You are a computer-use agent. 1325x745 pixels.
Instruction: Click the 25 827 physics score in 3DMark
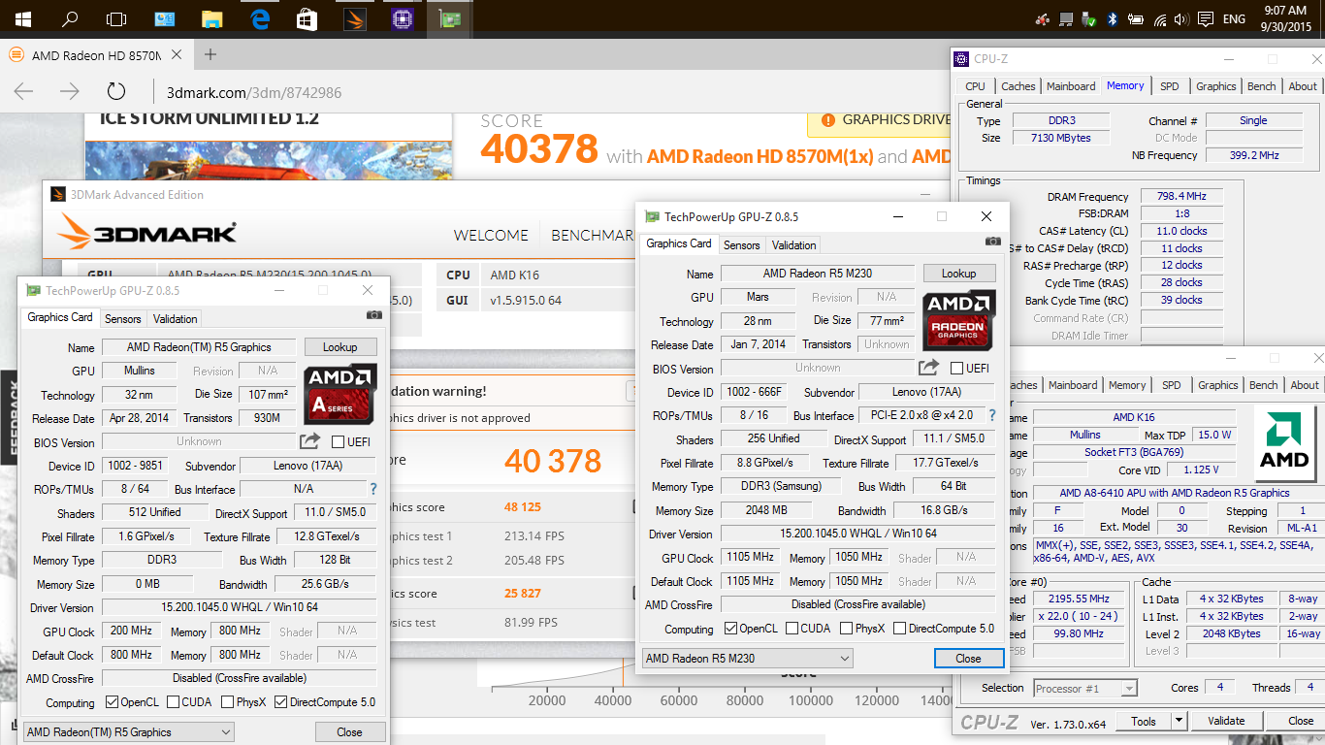(x=523, y=593)
